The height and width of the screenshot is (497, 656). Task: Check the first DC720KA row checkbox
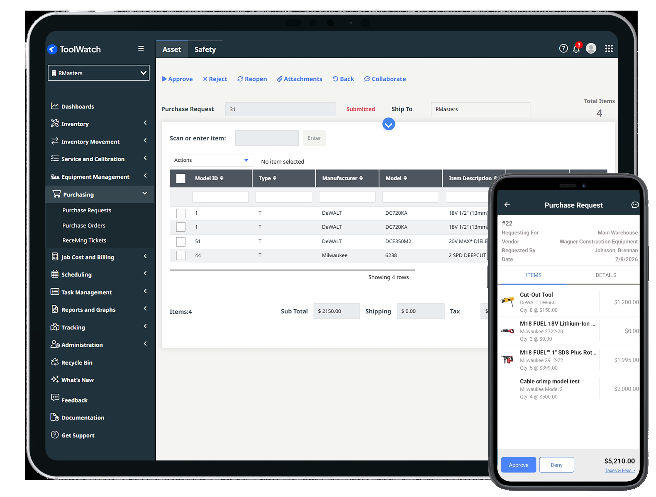click(x=181, y=213)
